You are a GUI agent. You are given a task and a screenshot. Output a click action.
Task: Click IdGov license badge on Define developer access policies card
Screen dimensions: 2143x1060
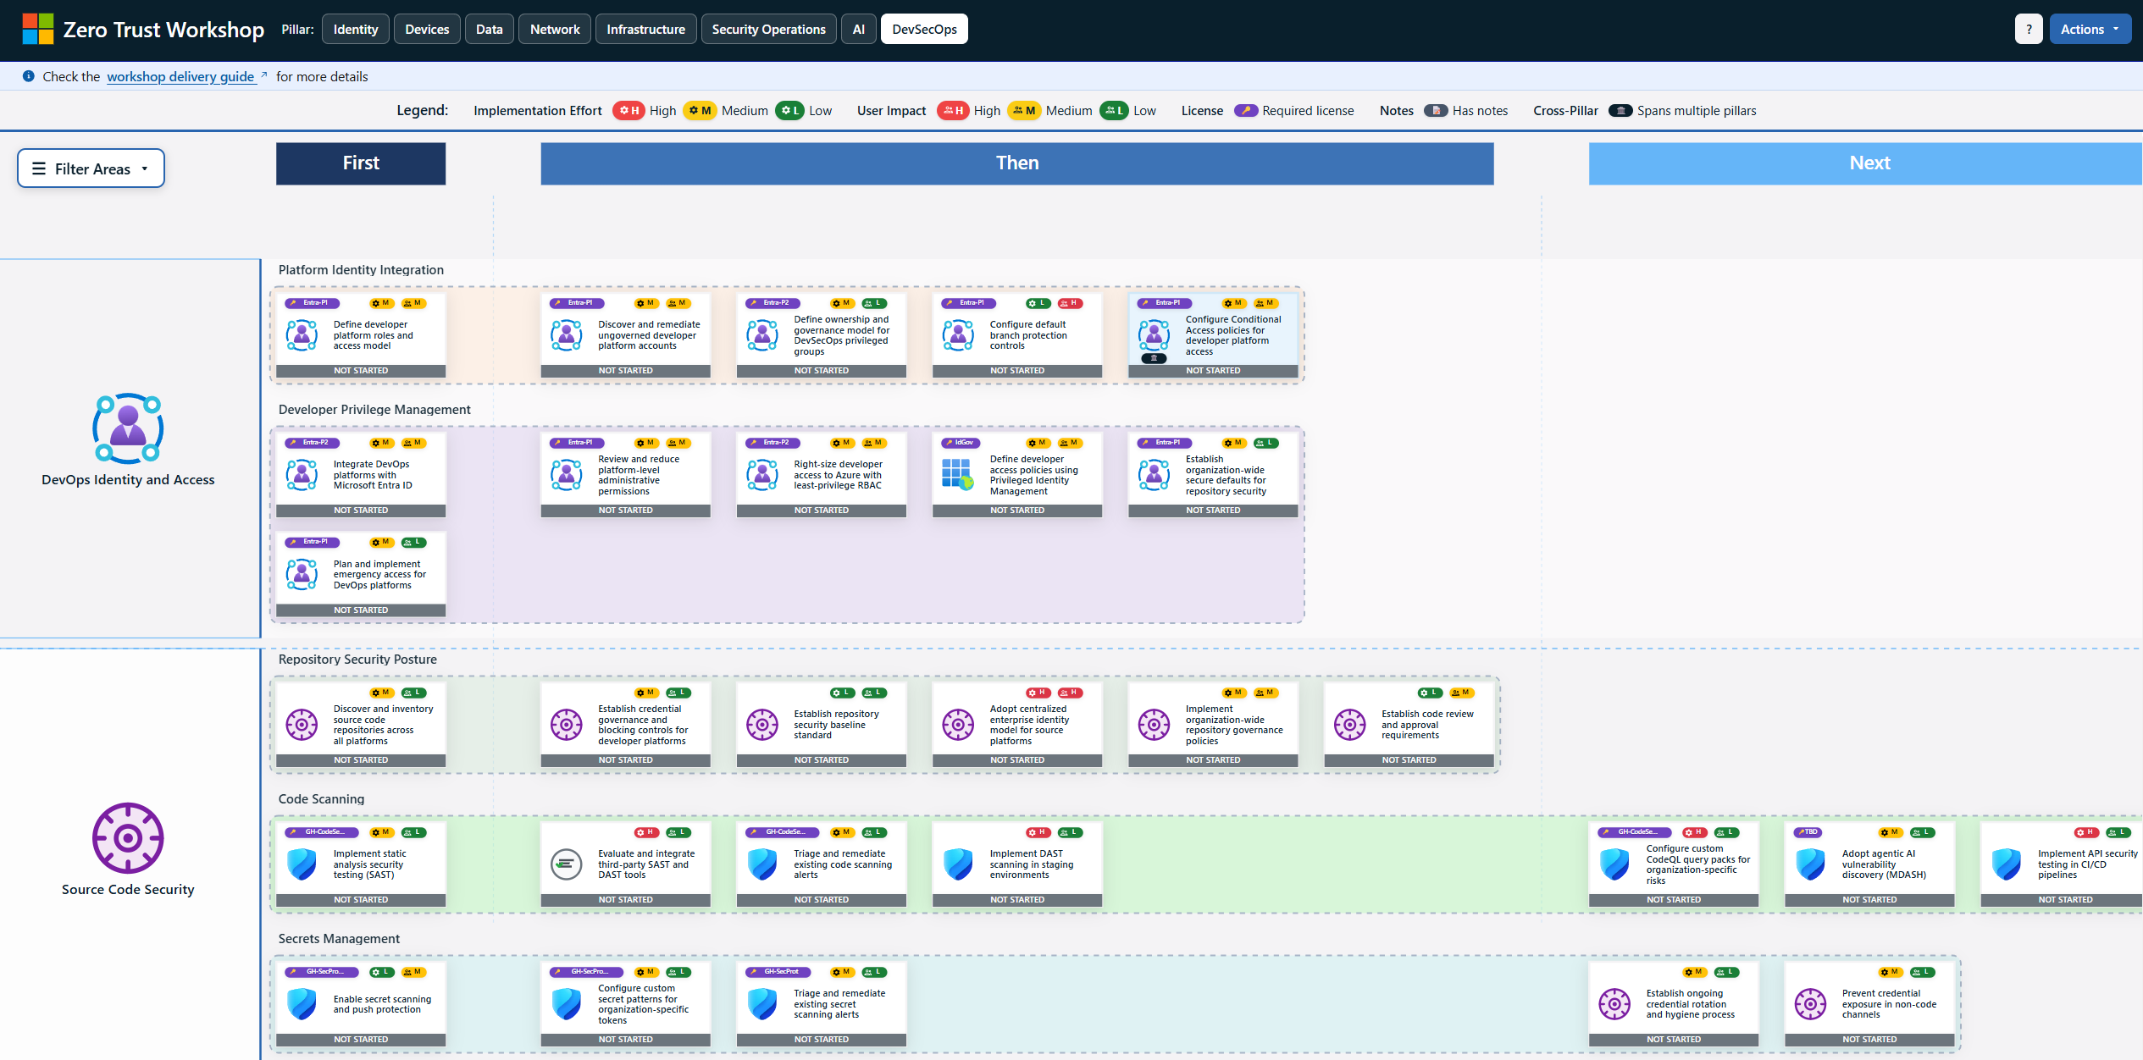961,443
